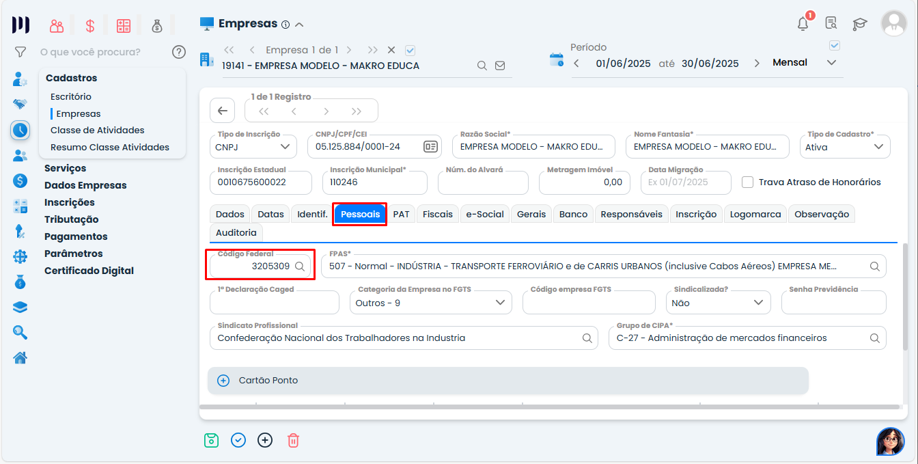Open Escritório in Cadastros menu
Image resolution: width=918 pixels, height=464 pixels.
pos(71,97)
